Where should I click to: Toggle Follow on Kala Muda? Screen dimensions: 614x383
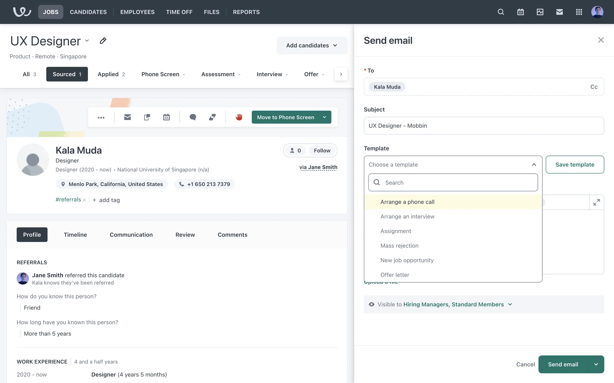[x=322, y=150]
